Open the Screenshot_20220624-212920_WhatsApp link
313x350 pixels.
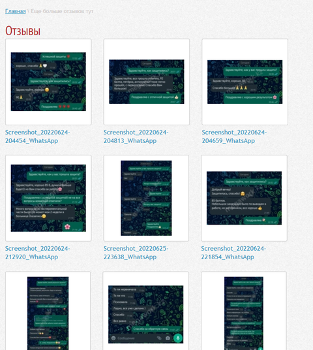[x=37, y=253]
